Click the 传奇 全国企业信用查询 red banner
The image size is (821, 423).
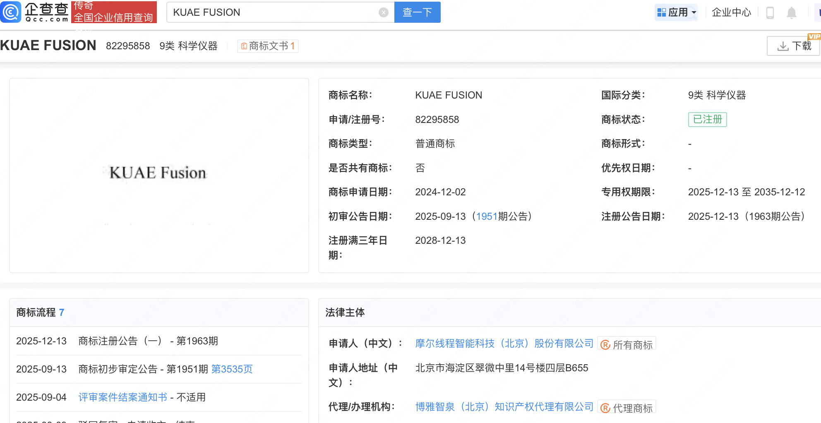tap(114, 12)
